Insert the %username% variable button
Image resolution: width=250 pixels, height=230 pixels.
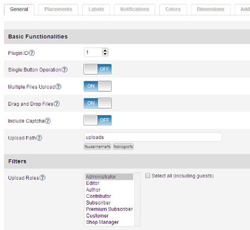[97, 147]
